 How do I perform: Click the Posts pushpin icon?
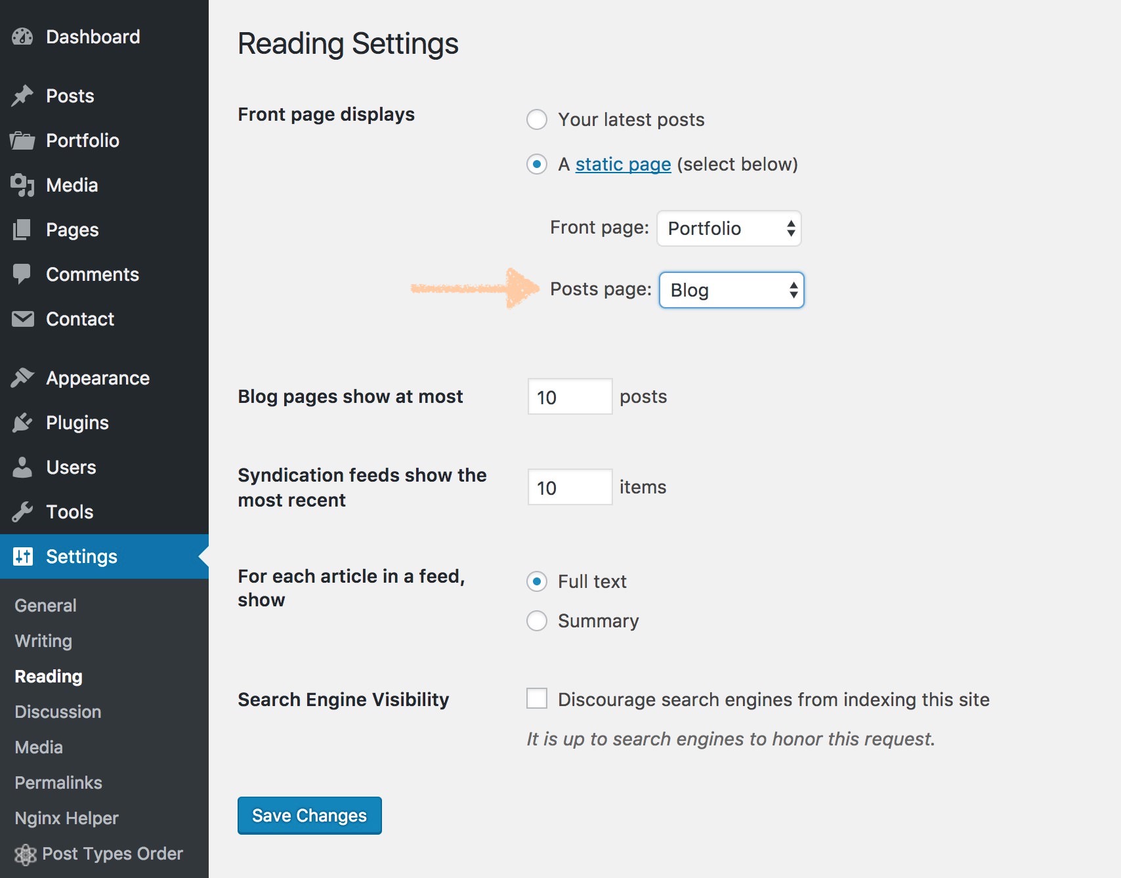[x=22, y=96]
